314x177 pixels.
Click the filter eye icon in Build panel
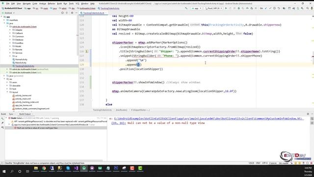2,127
